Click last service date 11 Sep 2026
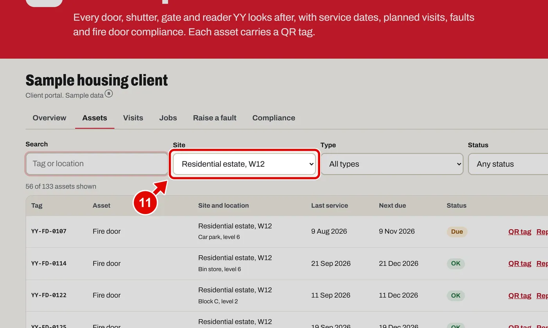 [331, 295]
